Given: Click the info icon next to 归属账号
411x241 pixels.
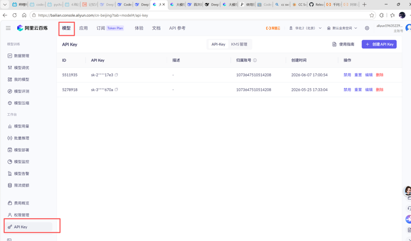Looking at the screenshot, I should 255,60.
